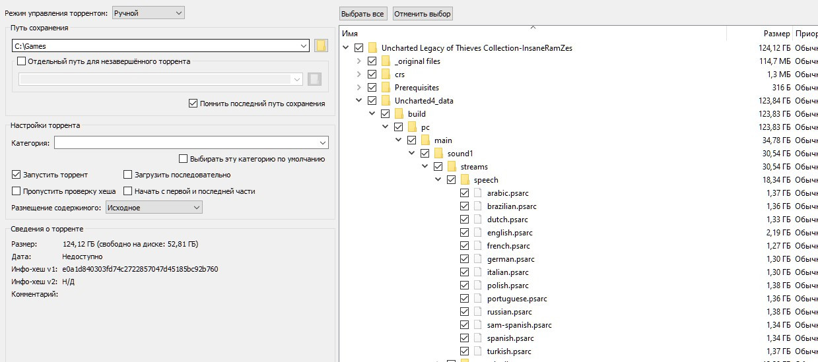Click the sound1 folder icon
Viewport: 818px width, 362px height.
click(438, 154)
